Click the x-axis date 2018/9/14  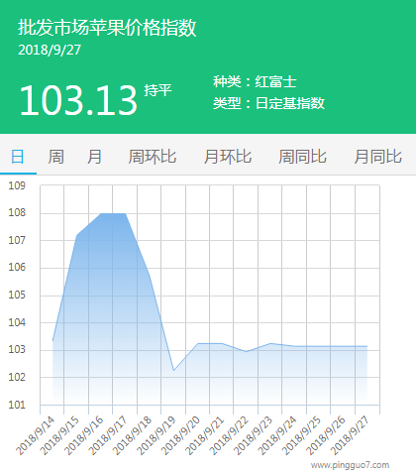[x=36, y=435]
